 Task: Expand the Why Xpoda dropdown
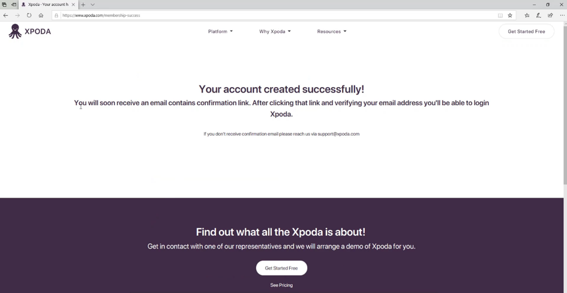point(275,31)
